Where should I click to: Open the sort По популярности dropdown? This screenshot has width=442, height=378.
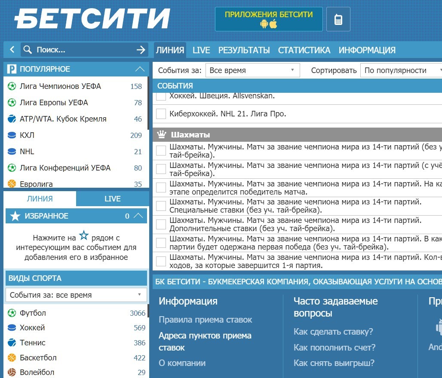pyautogui.click(x=402, y=70)
